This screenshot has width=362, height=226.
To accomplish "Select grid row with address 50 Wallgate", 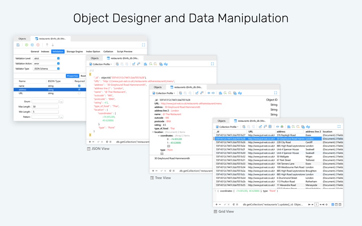I will (x=279, y=157).
